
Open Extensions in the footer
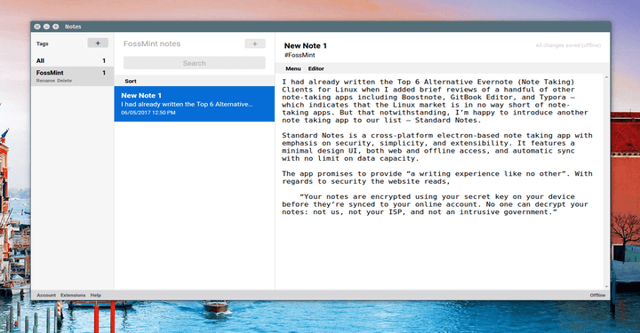click(73, 295)
